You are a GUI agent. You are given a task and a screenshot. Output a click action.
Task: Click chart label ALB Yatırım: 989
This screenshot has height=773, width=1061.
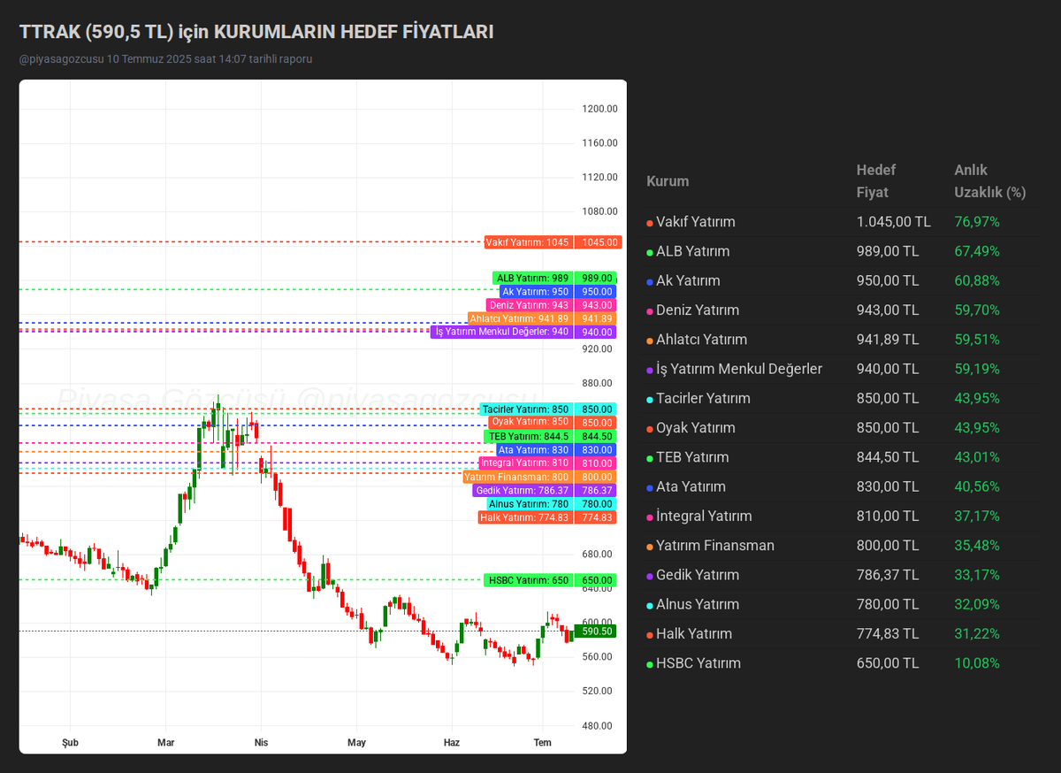pos(533,278)
